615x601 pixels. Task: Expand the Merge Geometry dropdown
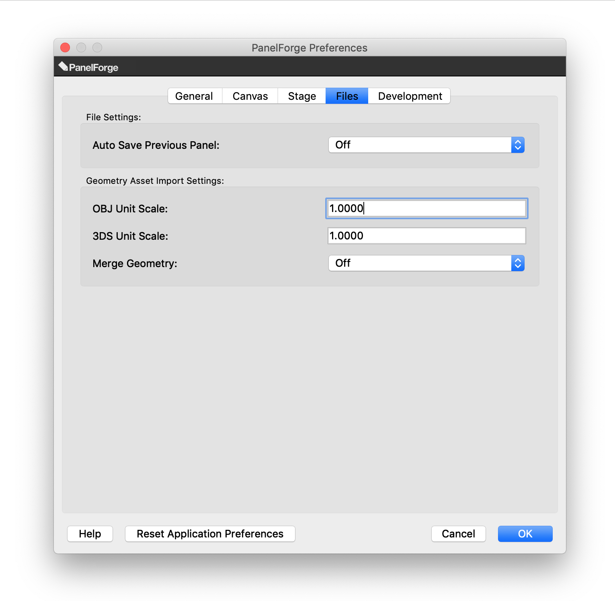[426, 263]
